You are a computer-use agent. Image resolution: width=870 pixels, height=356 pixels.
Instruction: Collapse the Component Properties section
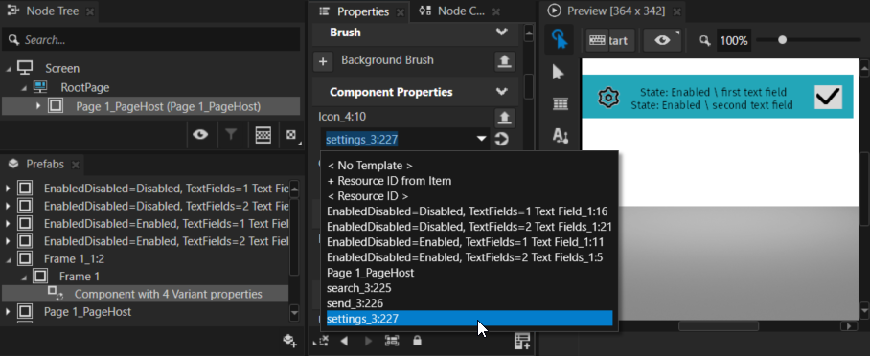pos(502,92)
